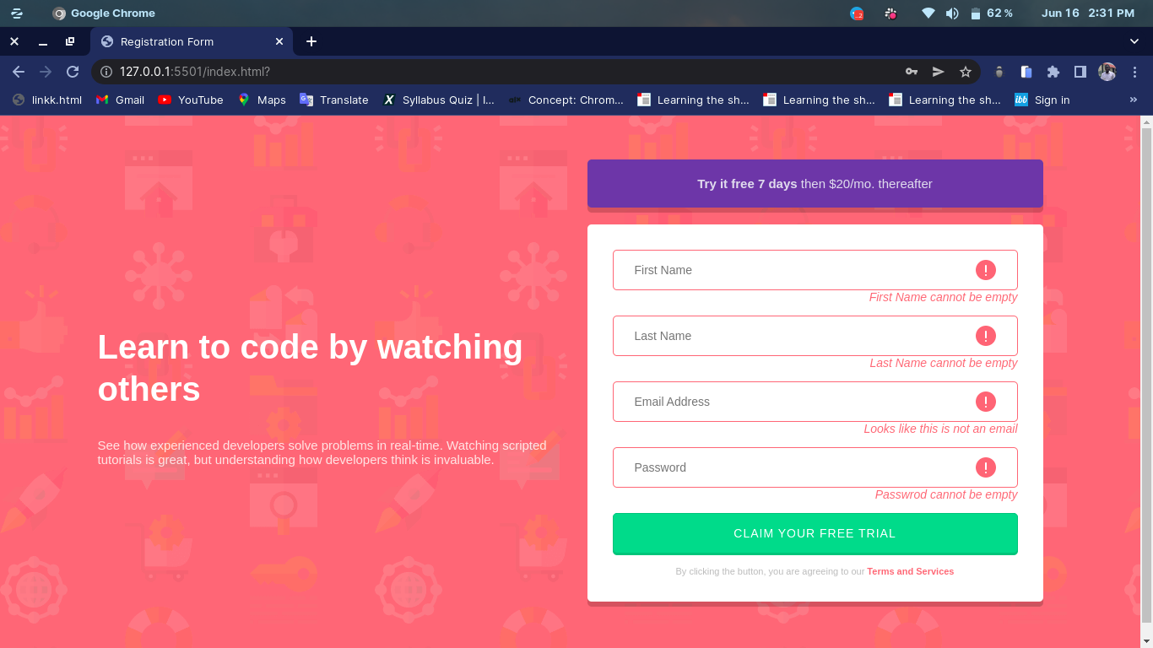
Task: Bookmark this page via the star icon
Action: [x=965, y=72]
